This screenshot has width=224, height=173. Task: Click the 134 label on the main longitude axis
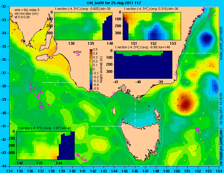pos(10,171)
